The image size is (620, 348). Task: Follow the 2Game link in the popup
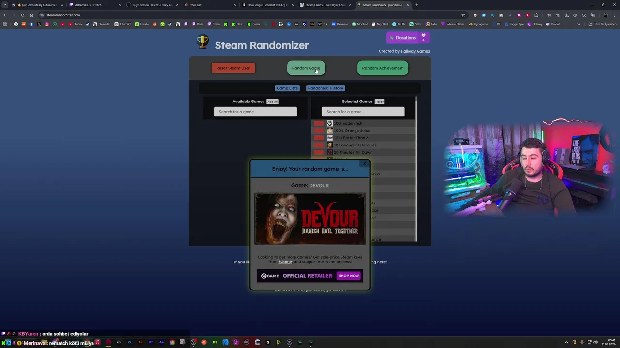pyautogui.click(x=285, y=262)
